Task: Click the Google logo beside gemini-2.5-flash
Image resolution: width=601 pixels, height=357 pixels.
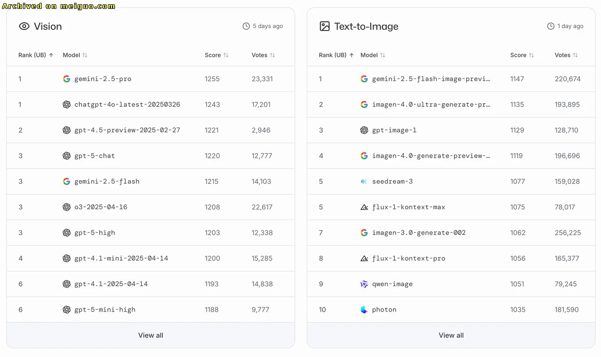Action: tap(67, 182)
